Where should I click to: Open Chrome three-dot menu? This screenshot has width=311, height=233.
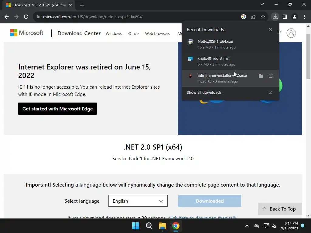coord(304,17)
